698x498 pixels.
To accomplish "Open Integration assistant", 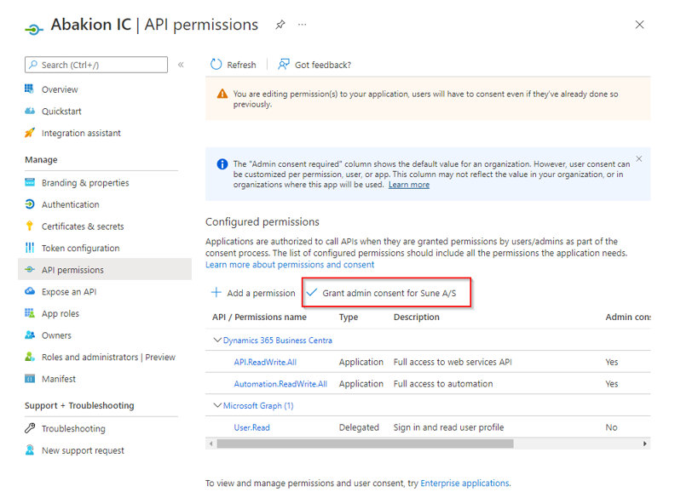I will point(81,133).
